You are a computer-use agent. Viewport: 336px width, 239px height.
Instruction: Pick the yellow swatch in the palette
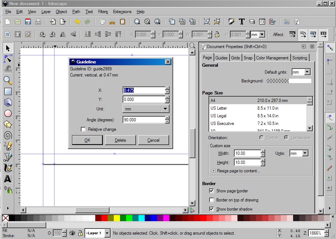point(117,218)
